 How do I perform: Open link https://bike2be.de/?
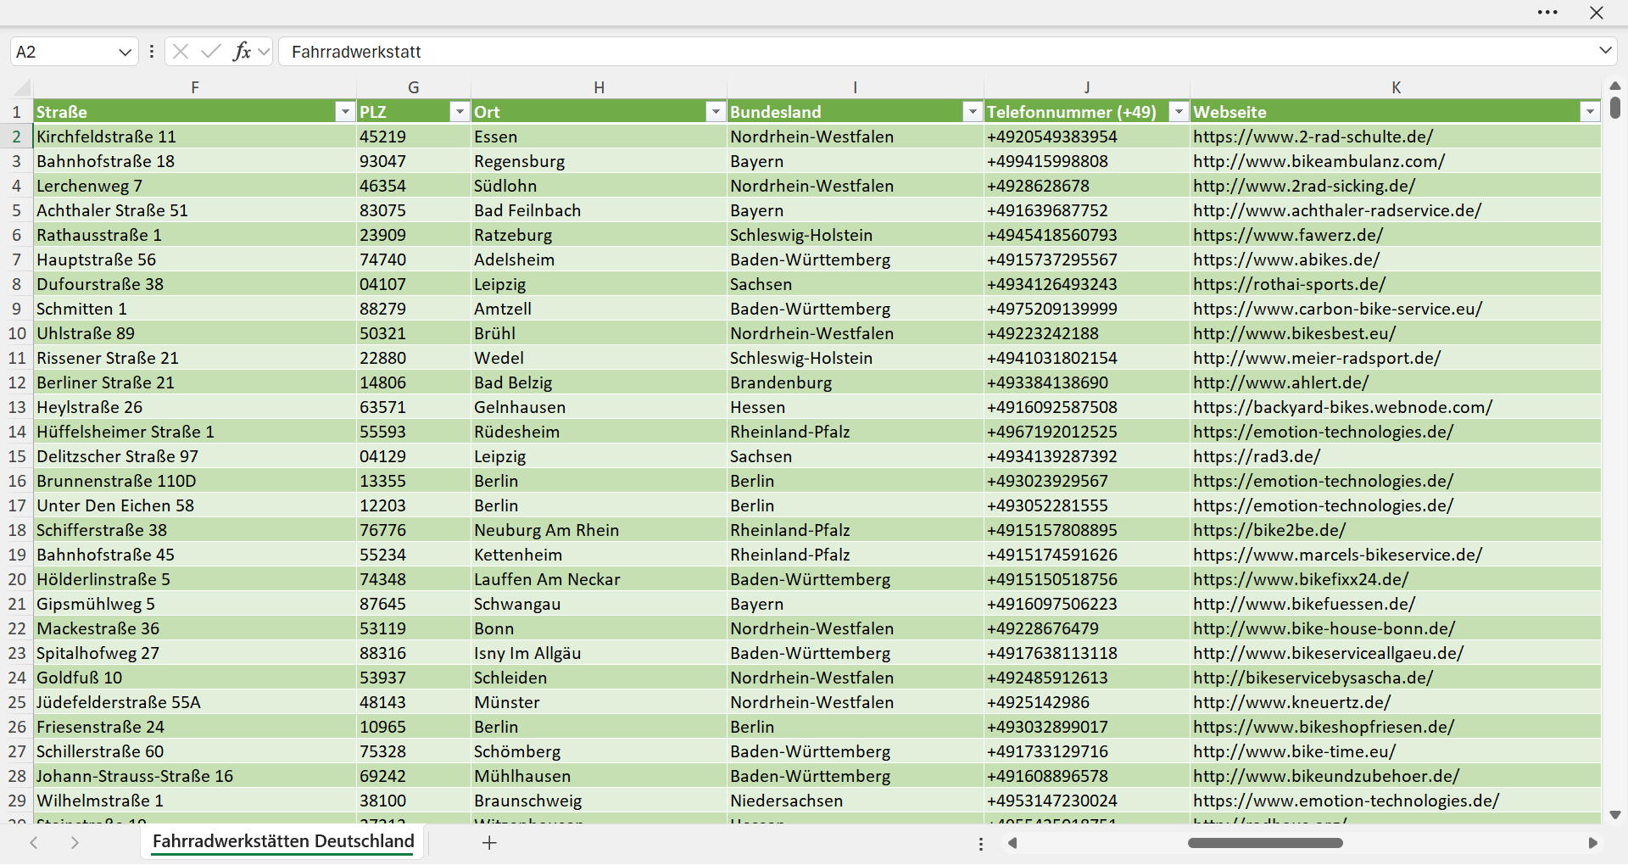[x=1269, y=530]
